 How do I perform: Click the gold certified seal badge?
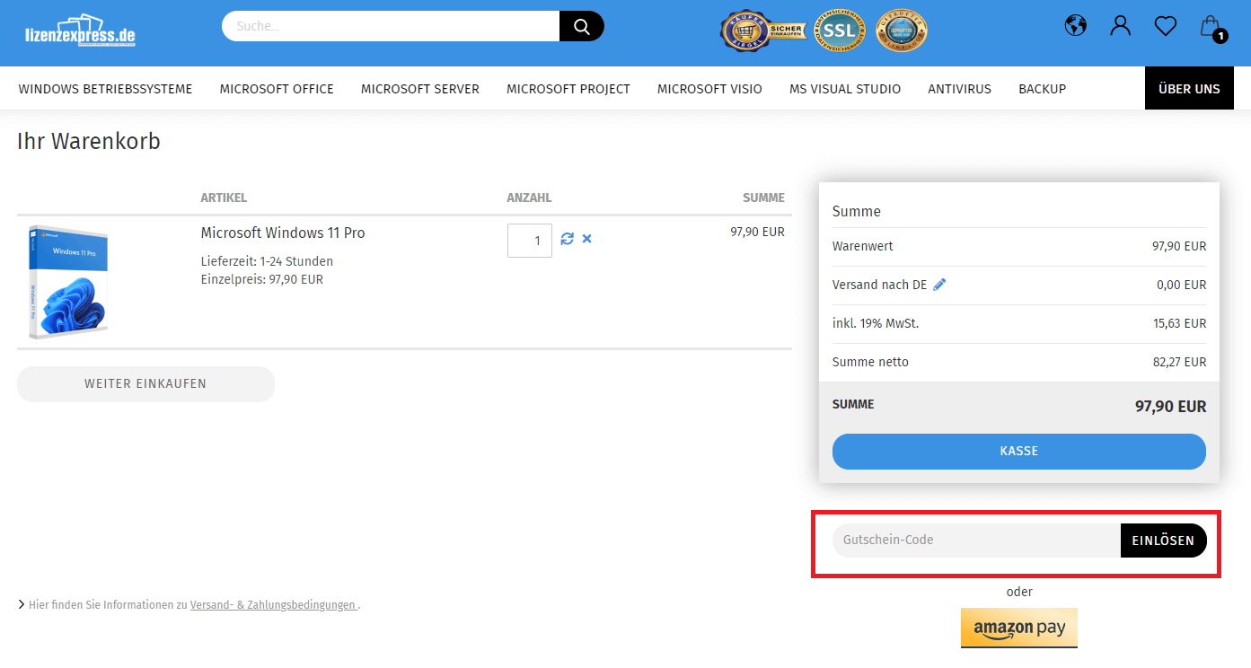(901, 31)
